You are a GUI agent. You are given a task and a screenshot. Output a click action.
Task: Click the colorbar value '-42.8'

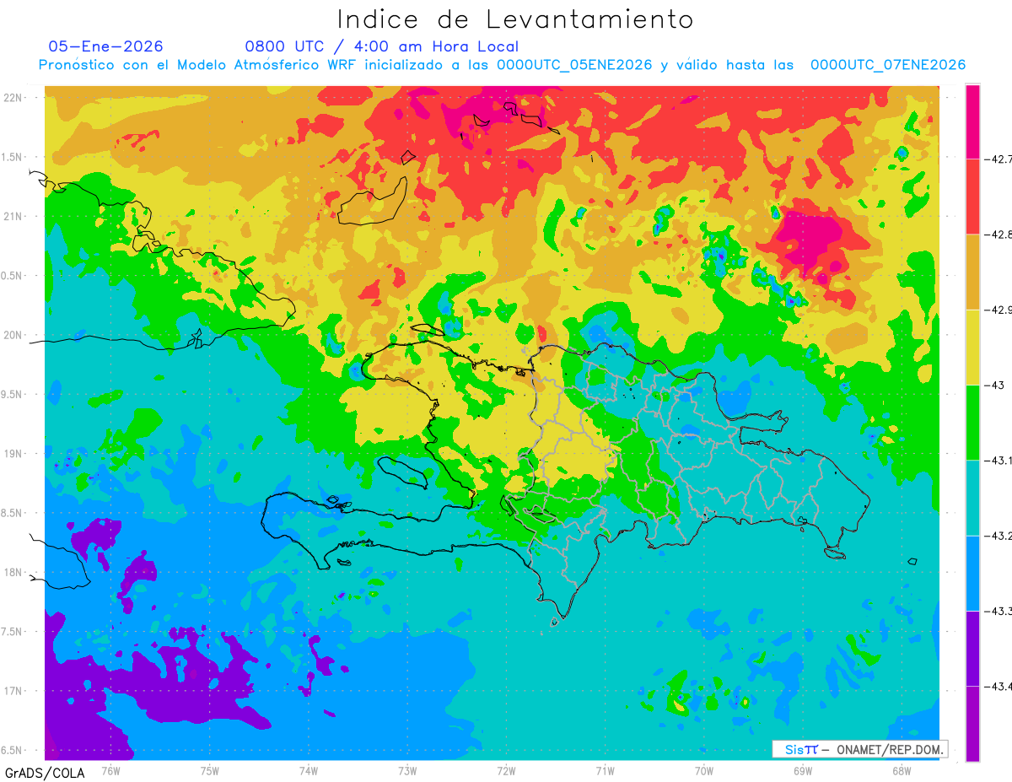point(998,235)
